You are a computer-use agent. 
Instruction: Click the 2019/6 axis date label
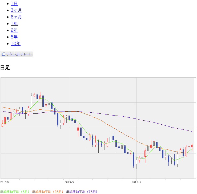[x=136, y=182]
